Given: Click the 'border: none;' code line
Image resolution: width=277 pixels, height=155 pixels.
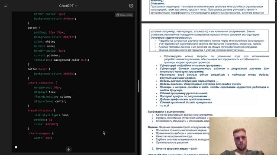Looking at the screenshot, I should (45, 46).
